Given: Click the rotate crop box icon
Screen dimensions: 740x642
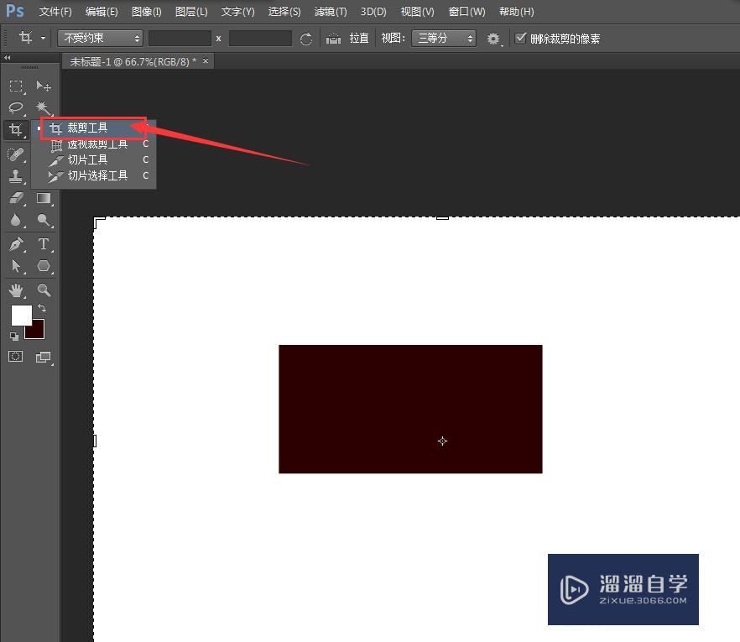Looking at the screenshot, I should click(305, 39).
